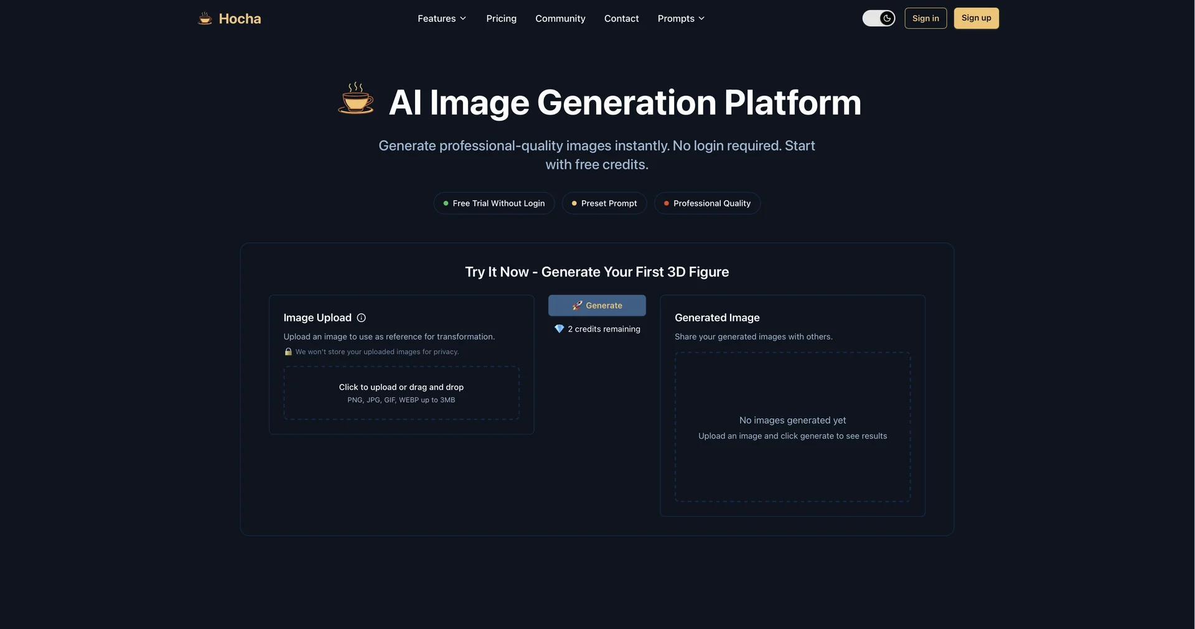Click the Preset Prompt badge
Screen dimensions: 1195x629
pos(604,203)
